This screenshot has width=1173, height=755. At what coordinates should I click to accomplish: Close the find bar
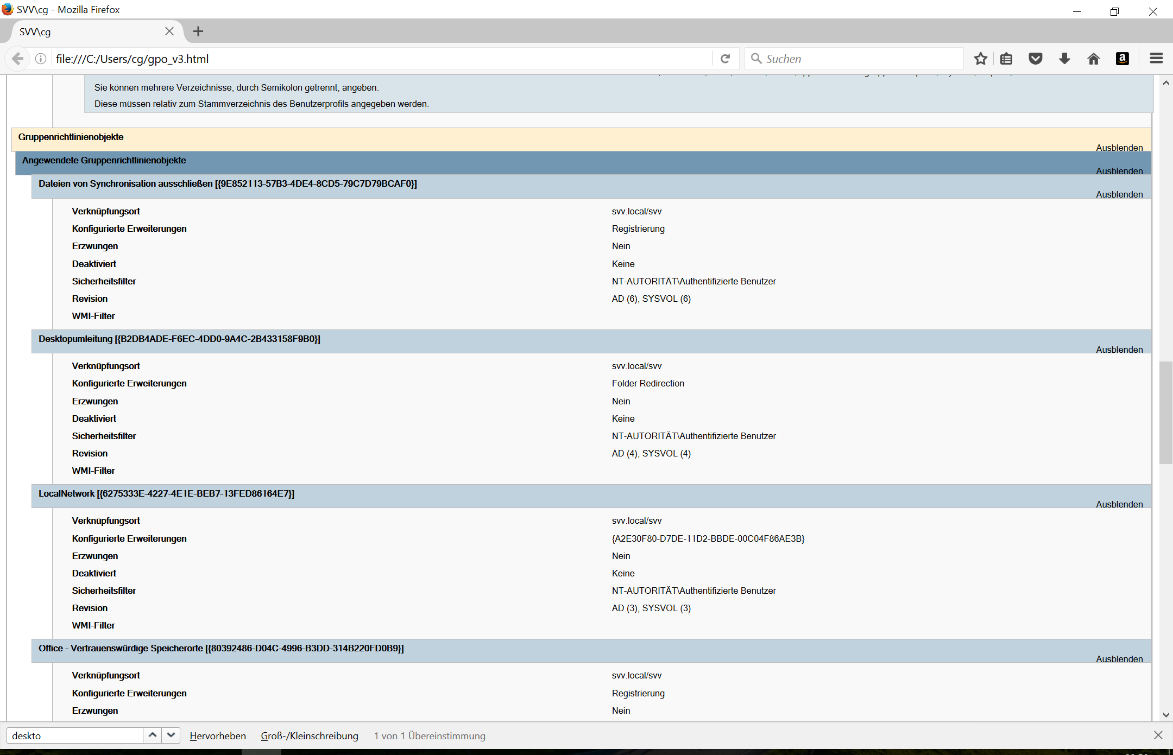(x=1158, y=735)
